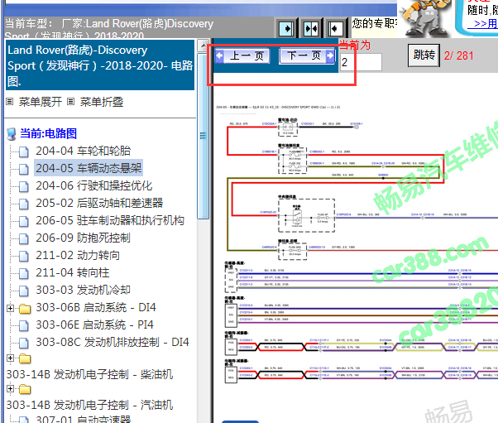Click page icon beside 303-03 发动机冷却

pos(23,291)
